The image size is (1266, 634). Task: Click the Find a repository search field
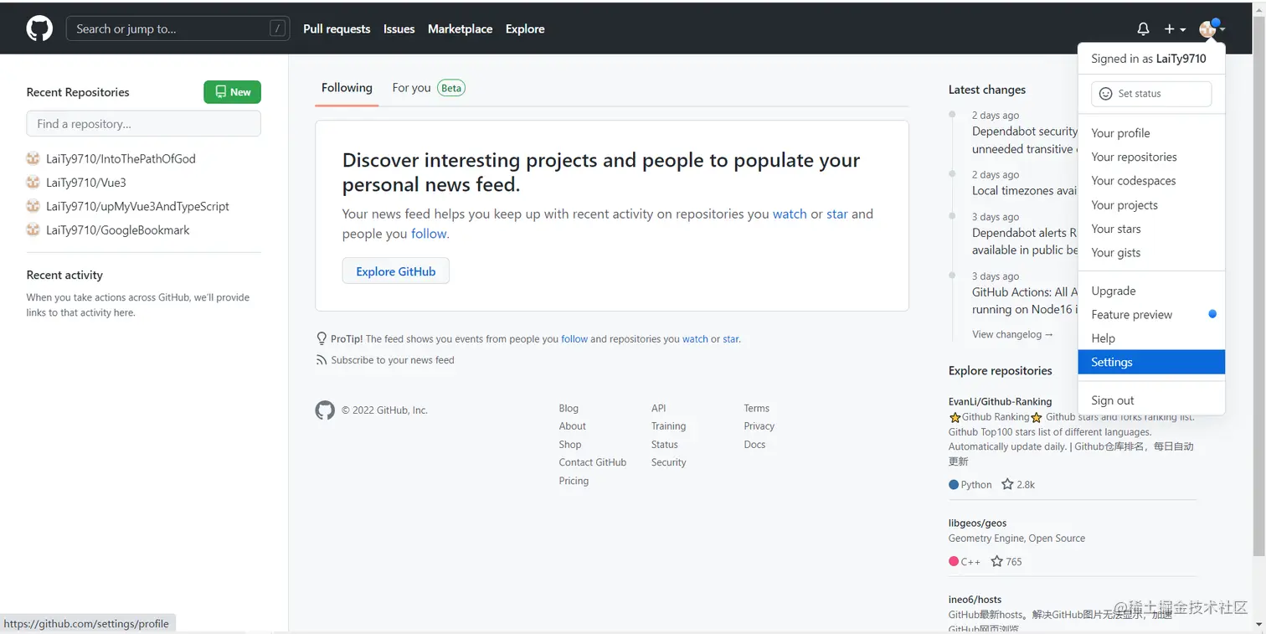pyautogui.click(x=143, y=124)
